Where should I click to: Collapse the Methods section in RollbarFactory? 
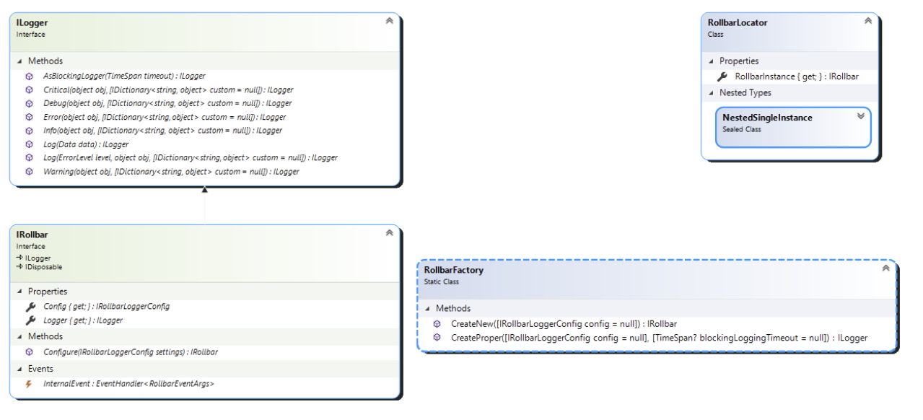tap(427, 309)
